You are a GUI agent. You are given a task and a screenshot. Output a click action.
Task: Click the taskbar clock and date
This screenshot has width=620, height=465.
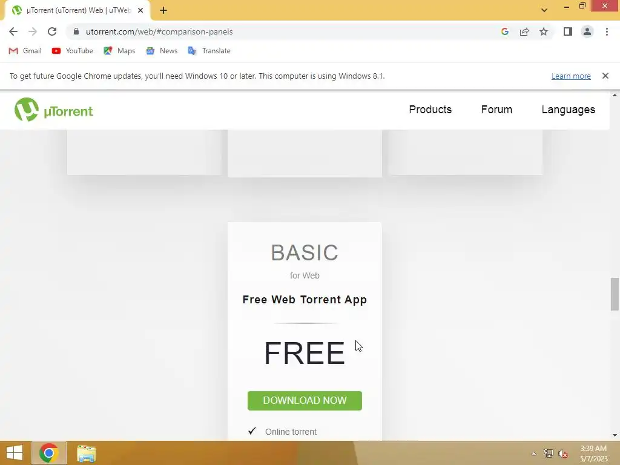(x=593, y=453)
